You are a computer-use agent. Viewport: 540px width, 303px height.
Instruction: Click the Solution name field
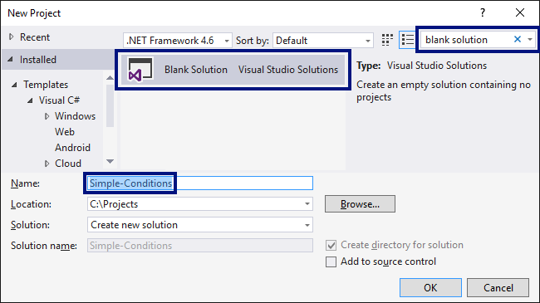199,246
